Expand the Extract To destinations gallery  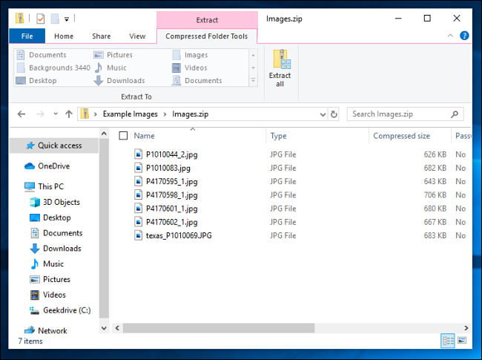tap(253, 80)
